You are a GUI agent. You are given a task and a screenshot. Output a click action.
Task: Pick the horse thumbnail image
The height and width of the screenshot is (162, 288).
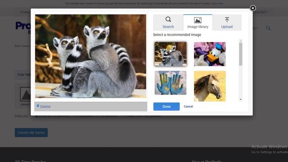point(210,86)
